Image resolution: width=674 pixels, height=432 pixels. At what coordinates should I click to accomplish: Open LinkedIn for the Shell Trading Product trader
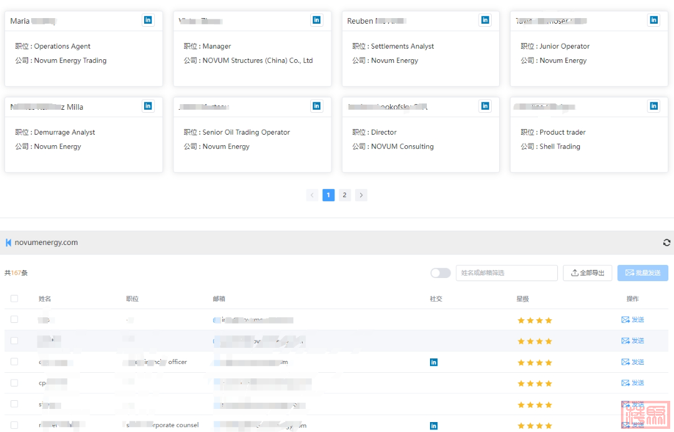pos(653,106)
